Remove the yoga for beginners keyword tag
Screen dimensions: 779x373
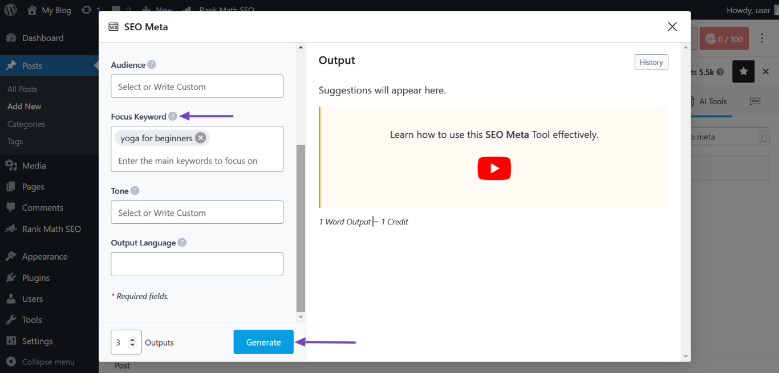point(200,138)
